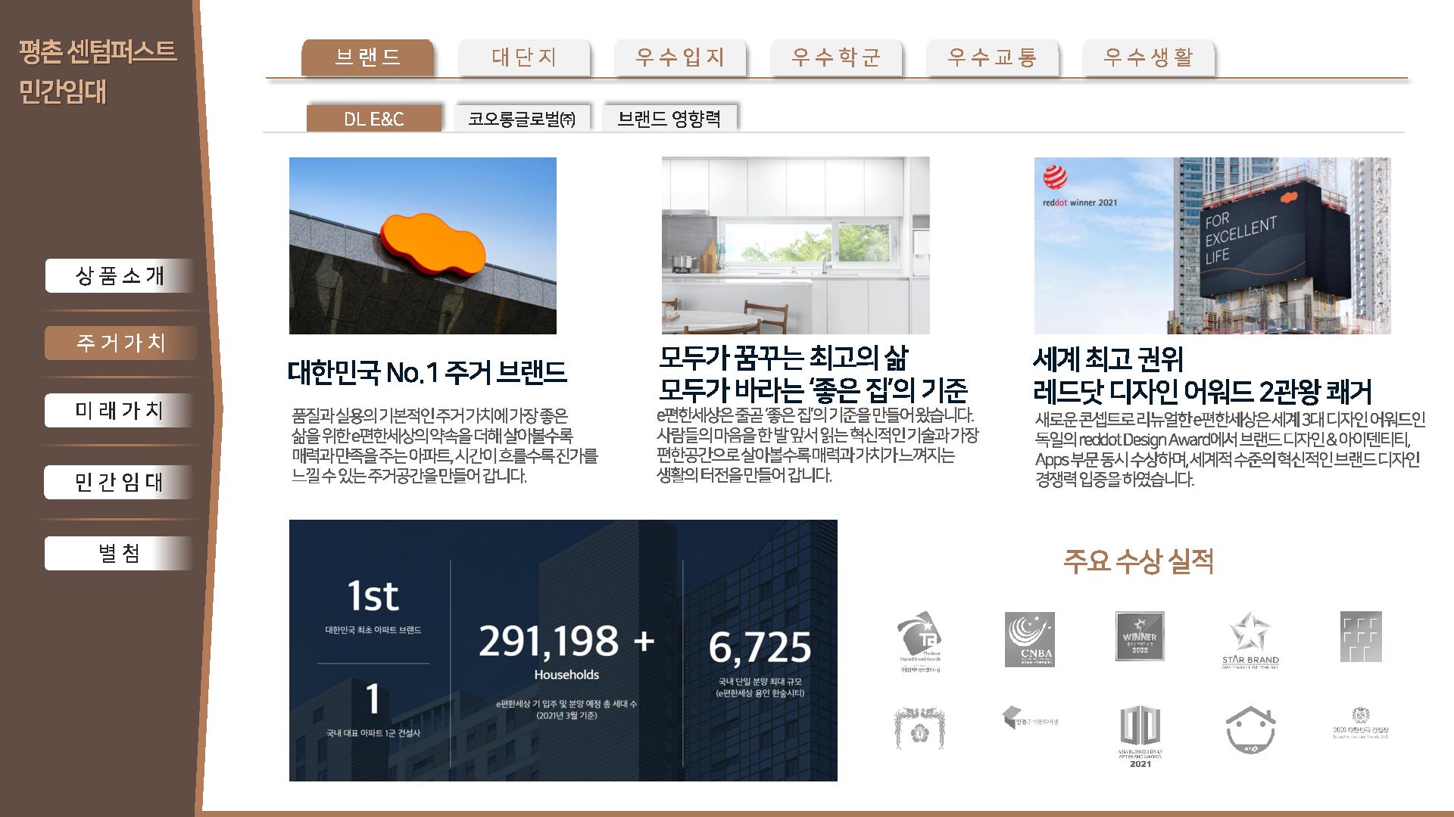Click the heading 모두가 바라는 '좋은 집'의 기준
Viewport: 1454px width, 817px height.
click(813, 391)
